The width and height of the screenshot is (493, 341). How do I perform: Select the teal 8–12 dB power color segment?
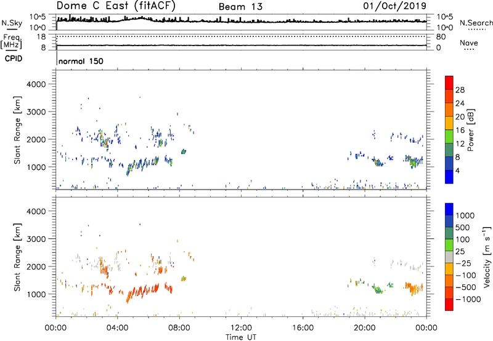(449, 150)
